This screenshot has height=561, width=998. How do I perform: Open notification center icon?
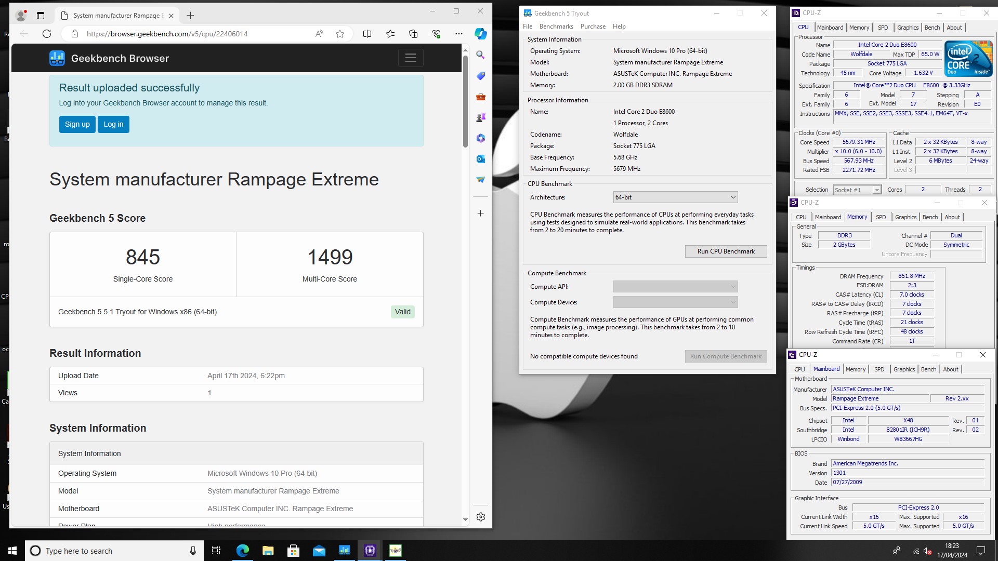tap(981, 551)
